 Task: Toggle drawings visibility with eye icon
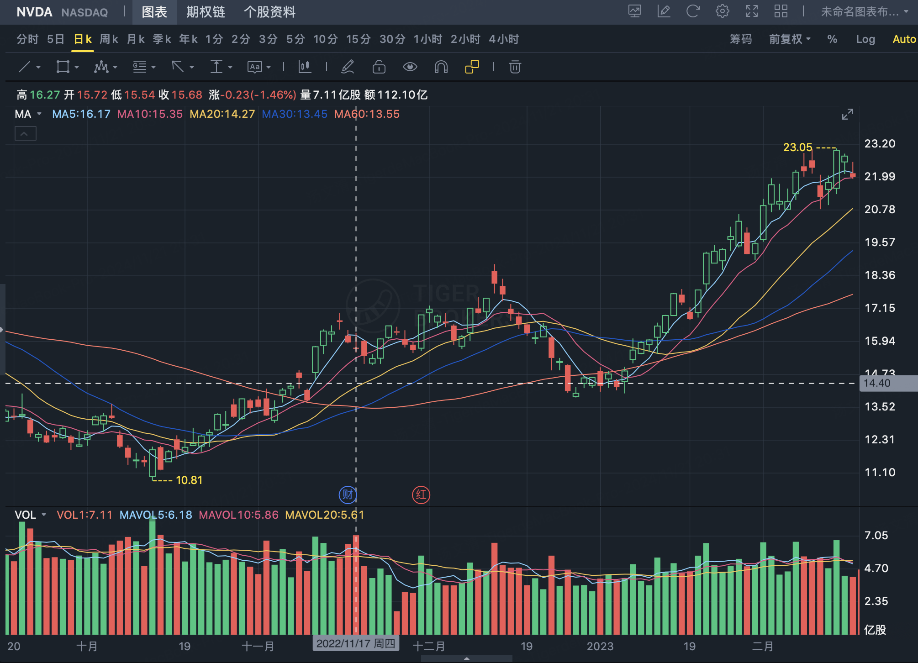pos(410,67)
